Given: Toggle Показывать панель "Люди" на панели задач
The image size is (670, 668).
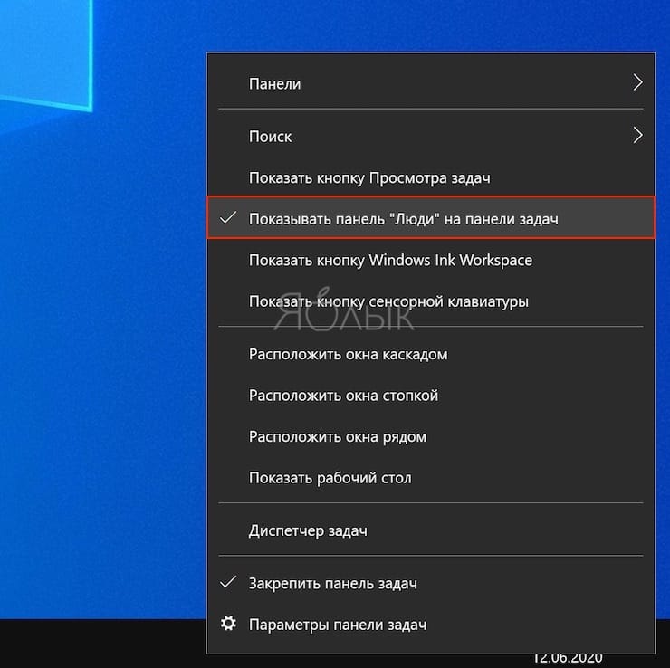Looking at the screenshot, I should point(431,218).
